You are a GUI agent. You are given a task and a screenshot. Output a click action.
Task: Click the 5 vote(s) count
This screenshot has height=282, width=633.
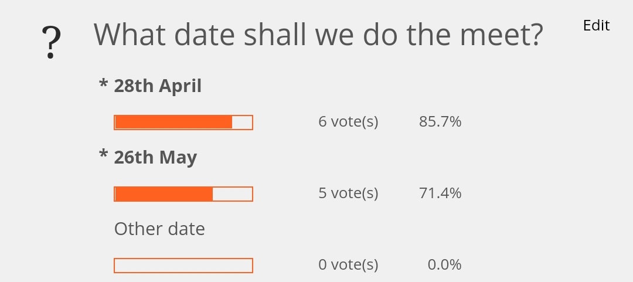348,193
